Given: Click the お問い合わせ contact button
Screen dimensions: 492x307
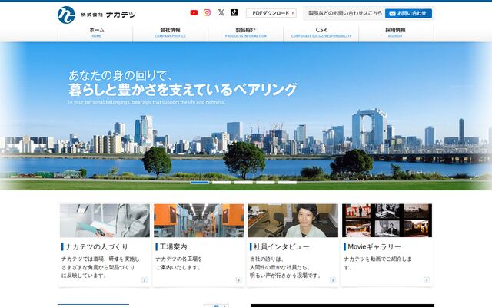Looking at the screenshot, I should tap(408, 13).
